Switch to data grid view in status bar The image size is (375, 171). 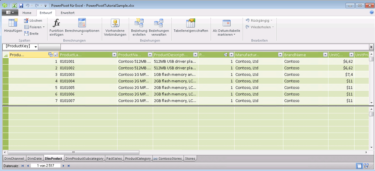(x=359, y=165)
